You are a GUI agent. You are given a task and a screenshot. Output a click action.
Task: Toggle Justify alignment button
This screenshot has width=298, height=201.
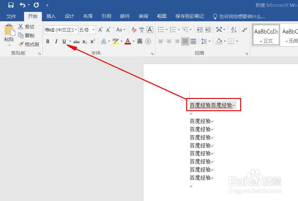pyautogui.click(x=185, y=41)
